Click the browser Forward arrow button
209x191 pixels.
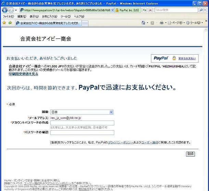11,10
